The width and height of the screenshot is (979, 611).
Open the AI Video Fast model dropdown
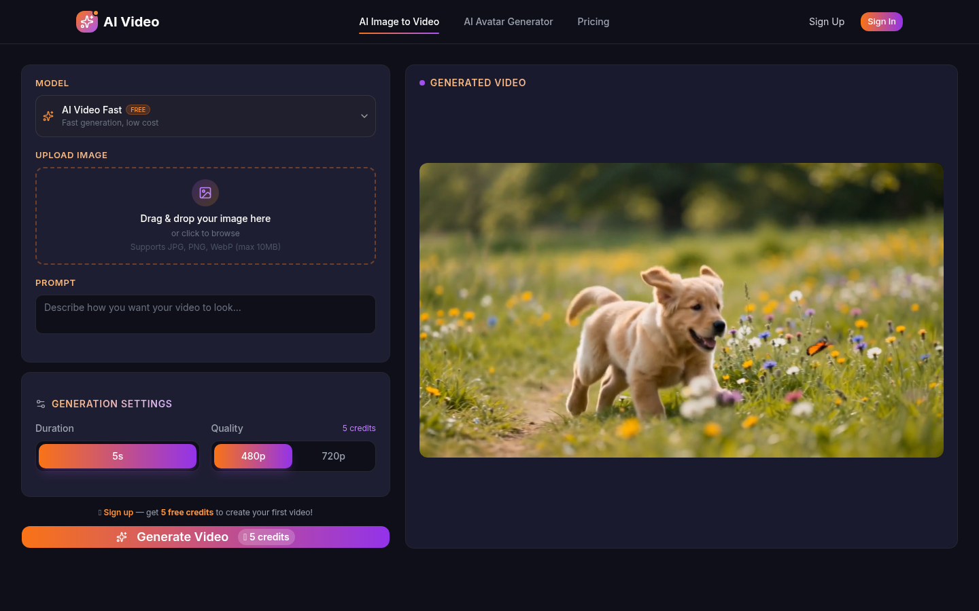click(205, 116)
